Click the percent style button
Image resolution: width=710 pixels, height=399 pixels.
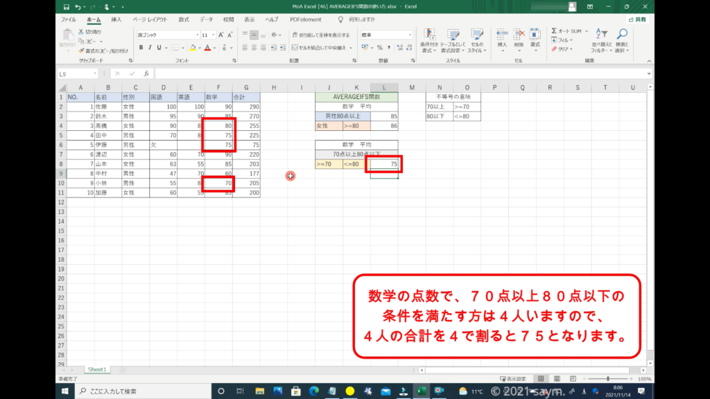[x=379, y=48]
